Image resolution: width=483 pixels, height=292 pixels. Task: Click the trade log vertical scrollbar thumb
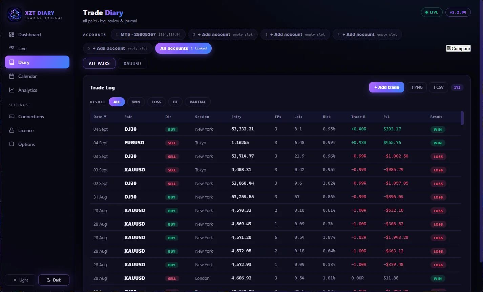[x=462, y=118]
